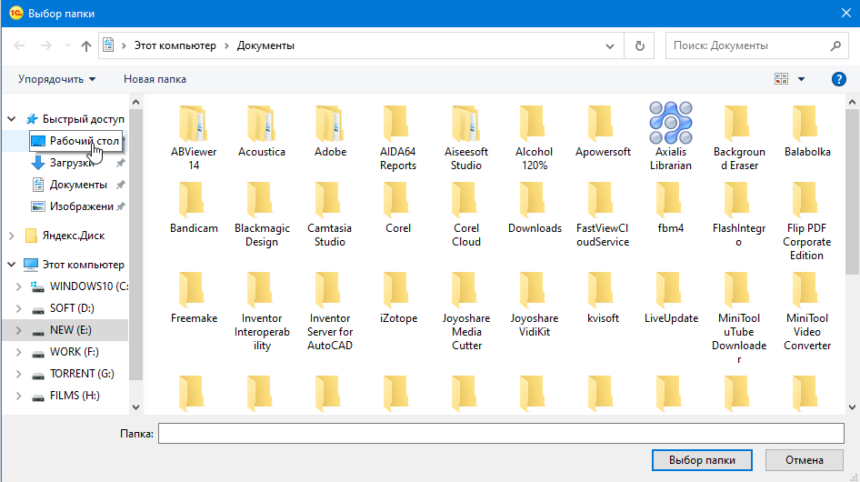
Task: Select the FILMS (H:) drive
Action: point(75,396)
